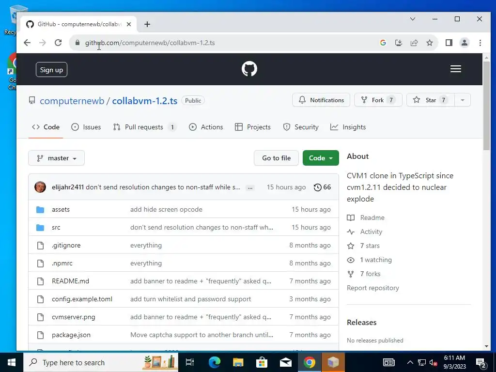Open File Explorer from the taskbar
The image size is (496, 372).
point(238,362)
